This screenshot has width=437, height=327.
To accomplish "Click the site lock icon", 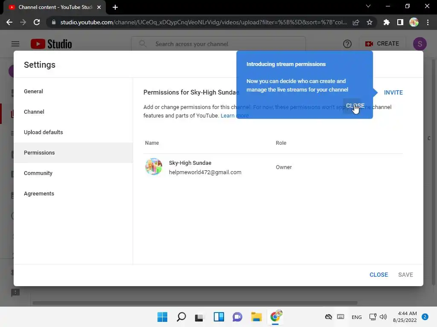I will click(x=54, y=22).
